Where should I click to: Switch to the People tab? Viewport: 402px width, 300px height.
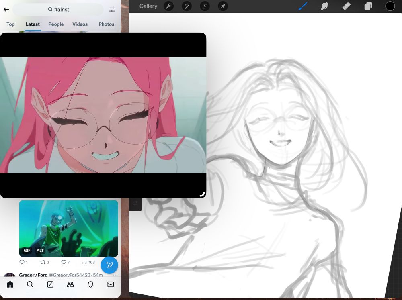coord(56,24)
